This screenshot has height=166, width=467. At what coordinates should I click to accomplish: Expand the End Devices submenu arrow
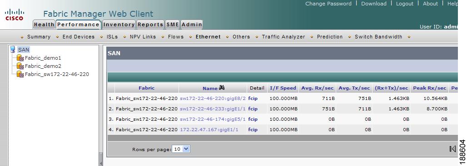pos(58,37)
